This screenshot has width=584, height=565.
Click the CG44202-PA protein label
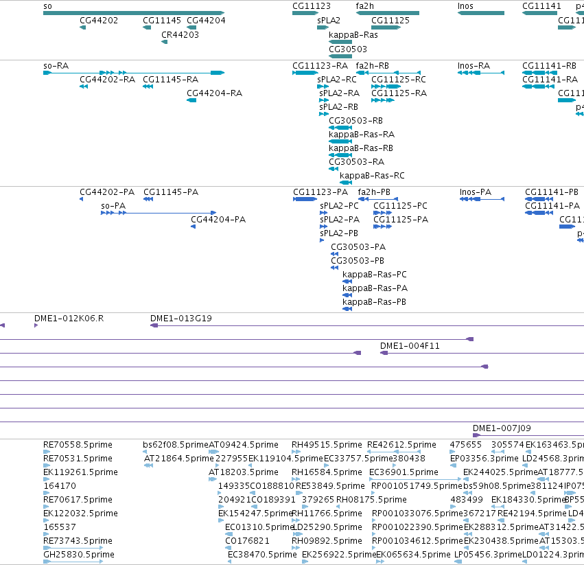coord(107,192)
